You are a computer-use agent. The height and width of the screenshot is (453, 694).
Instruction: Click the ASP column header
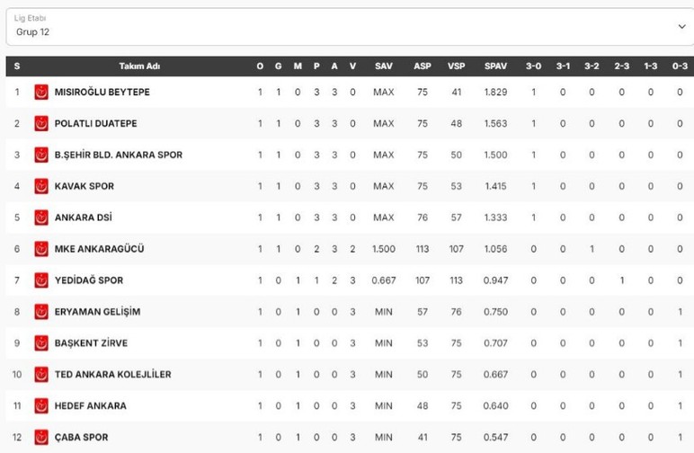(x=423, y=66)
